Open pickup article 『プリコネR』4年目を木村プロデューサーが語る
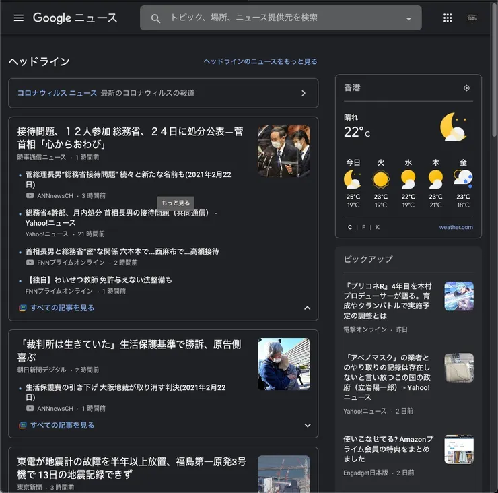 [388, 300]
